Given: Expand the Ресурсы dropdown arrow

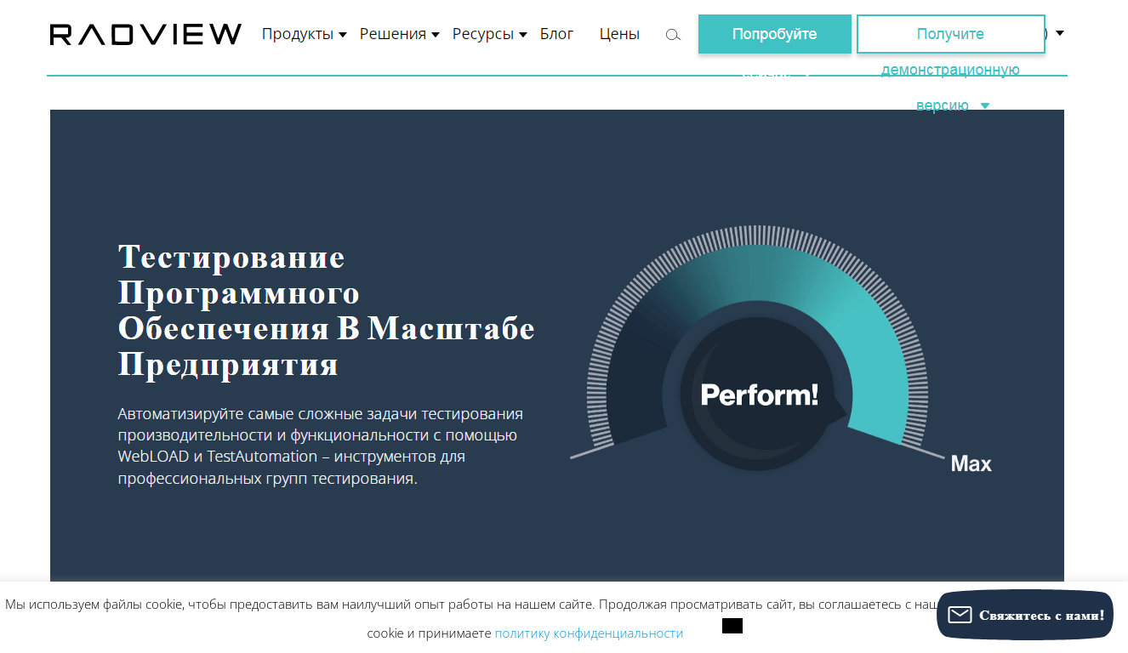Looking at the screenshot, I should (524, 35).
